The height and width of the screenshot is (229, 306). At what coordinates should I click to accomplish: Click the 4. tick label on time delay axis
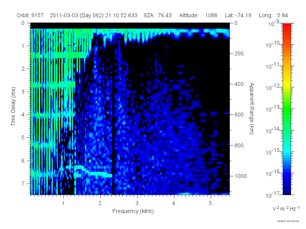pos(24,115)
